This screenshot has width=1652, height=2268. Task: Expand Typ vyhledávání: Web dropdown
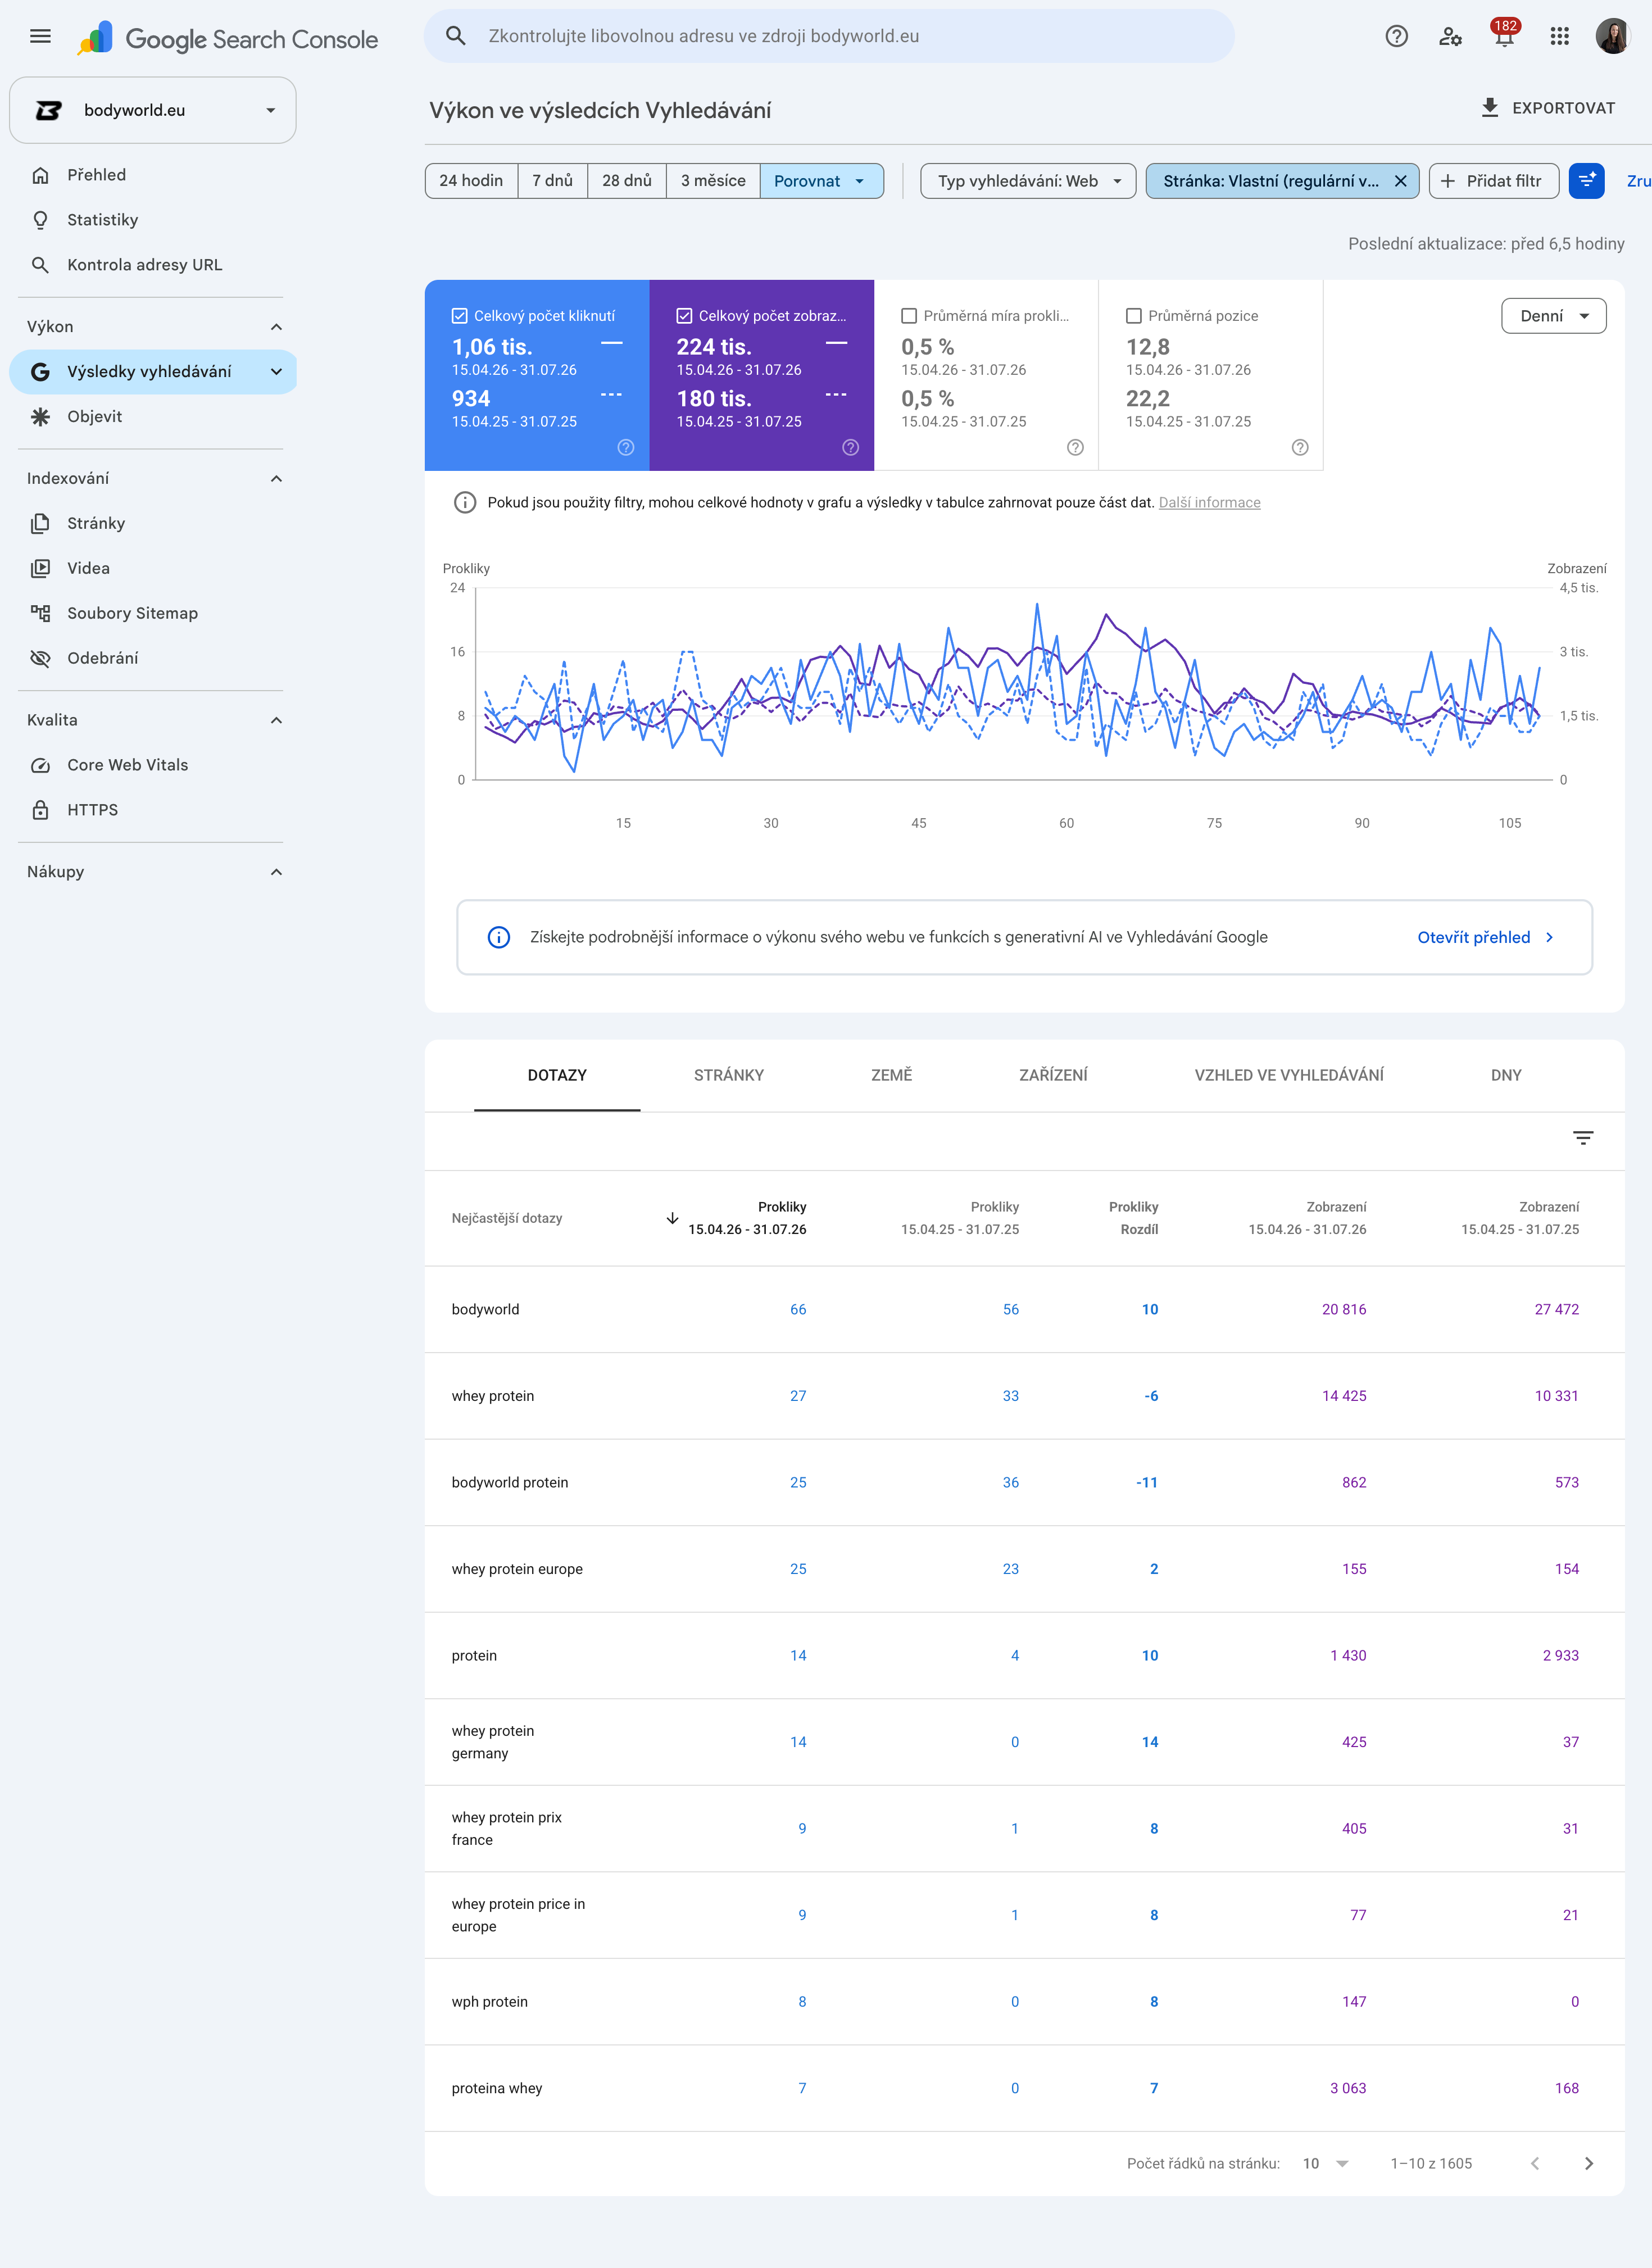click(1027, 181)
